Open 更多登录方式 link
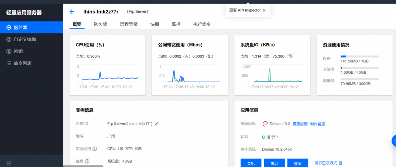The height and width of the screenshot is (167, 396). [x=326, y=163]
